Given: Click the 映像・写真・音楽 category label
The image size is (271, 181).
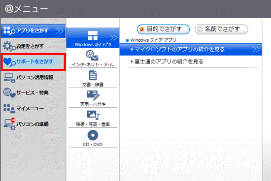Looking at the screenshot, I should (x=93, y=124).
